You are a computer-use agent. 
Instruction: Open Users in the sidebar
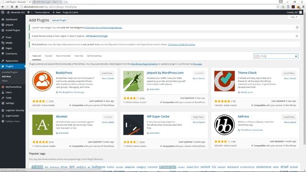click(9, 92)
